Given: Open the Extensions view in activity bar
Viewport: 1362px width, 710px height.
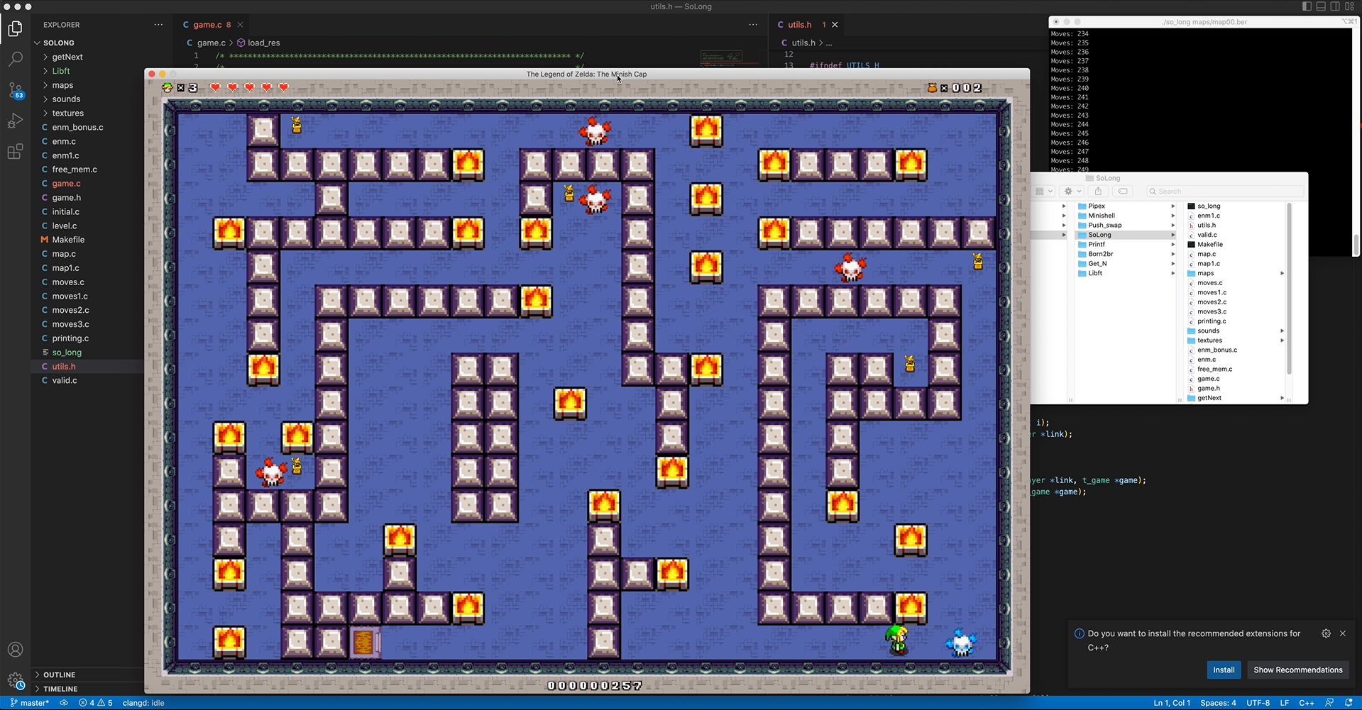Looking at the screenshot, I should pos(15,152).
